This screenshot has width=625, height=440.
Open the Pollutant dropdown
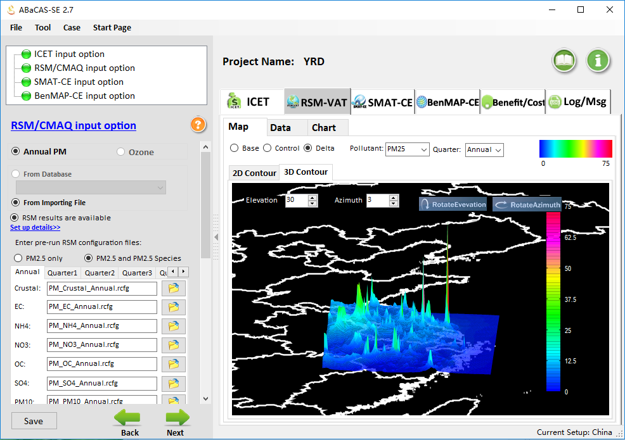click(x=407, y=149)
